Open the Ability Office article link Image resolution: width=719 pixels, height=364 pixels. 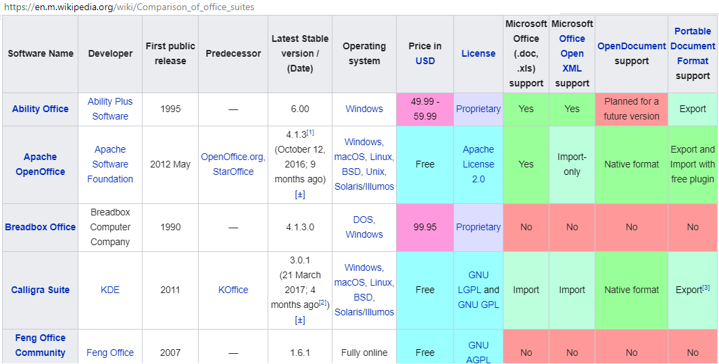pos(40,109)
